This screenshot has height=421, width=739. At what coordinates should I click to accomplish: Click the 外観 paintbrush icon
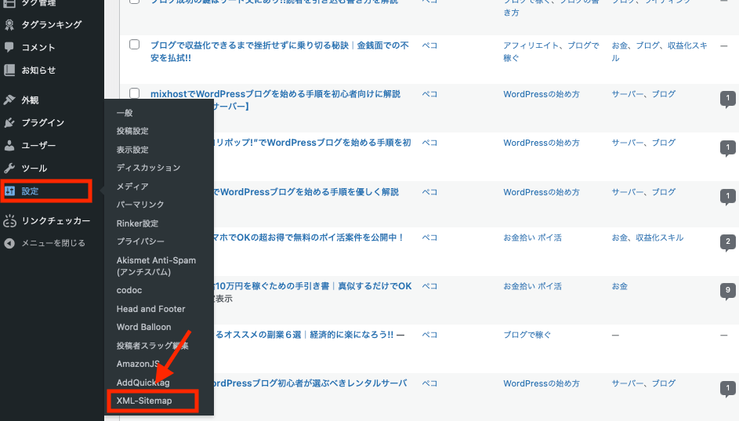(x=9, y=100)
